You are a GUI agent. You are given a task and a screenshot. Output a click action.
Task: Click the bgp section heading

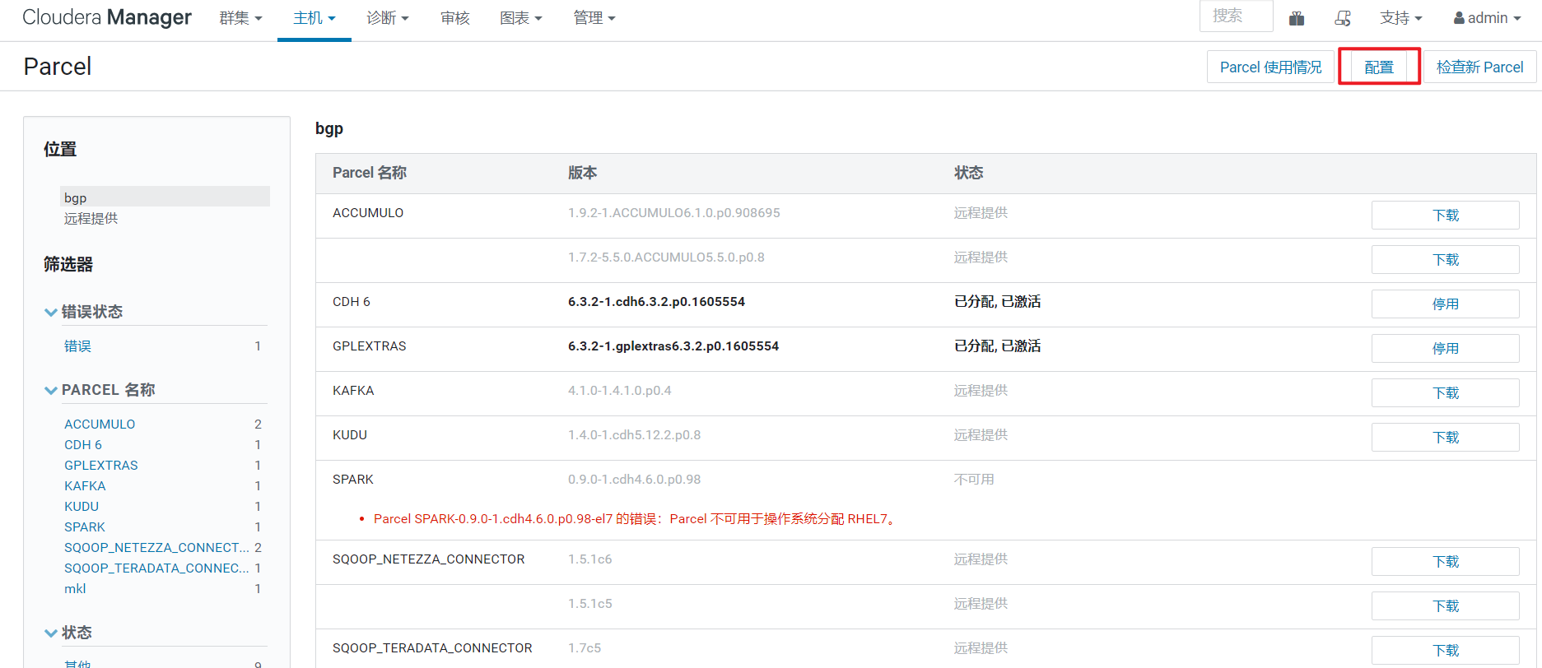click(x=329, y=129)
